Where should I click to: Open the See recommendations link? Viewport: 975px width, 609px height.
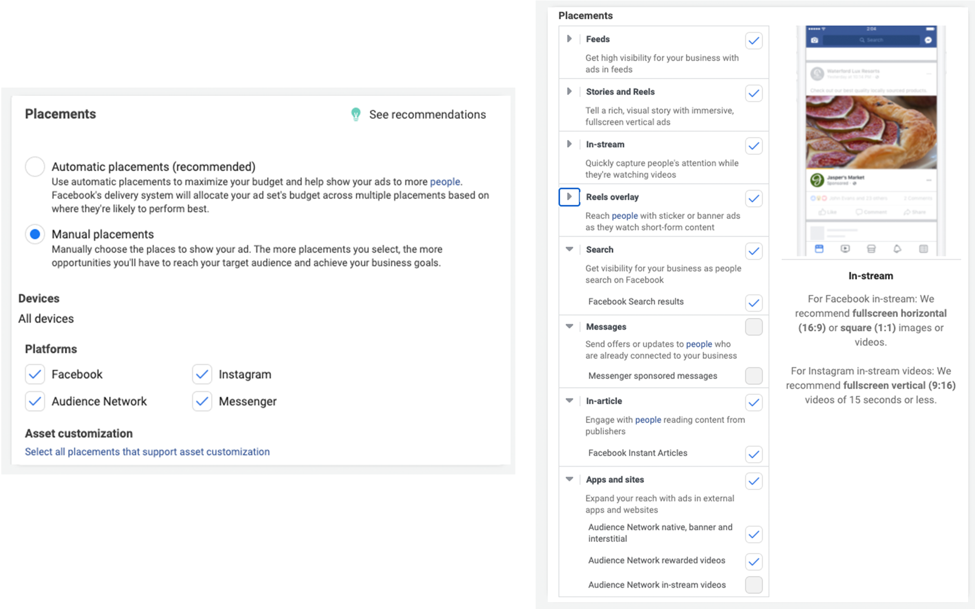(x=427, y=115)
